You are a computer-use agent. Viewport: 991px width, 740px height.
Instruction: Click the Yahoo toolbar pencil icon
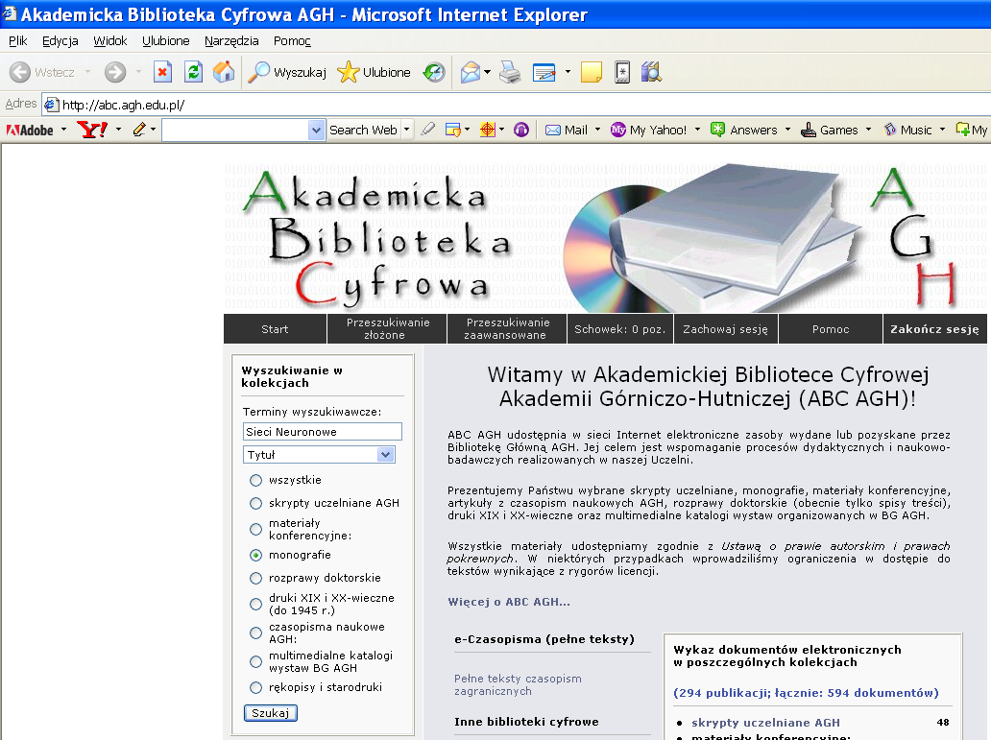[139, 130]
